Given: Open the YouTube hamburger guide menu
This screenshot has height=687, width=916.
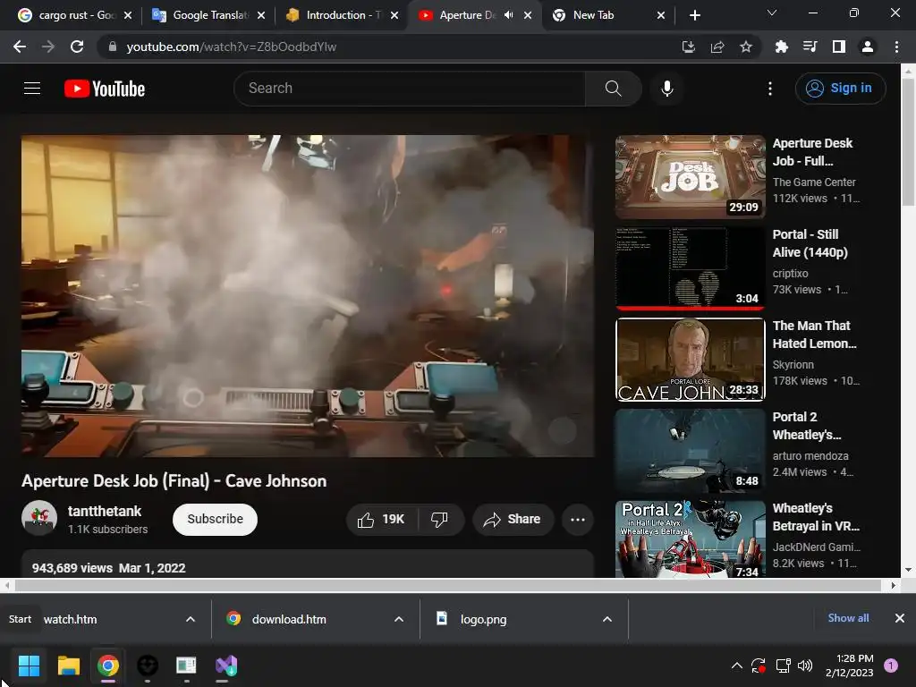Looking at the screenshot, I should [32, 89].
